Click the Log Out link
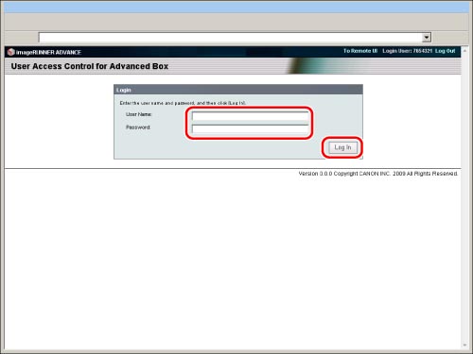The width and height of the screenshot is (473, 354). click(x=445, y=51)
